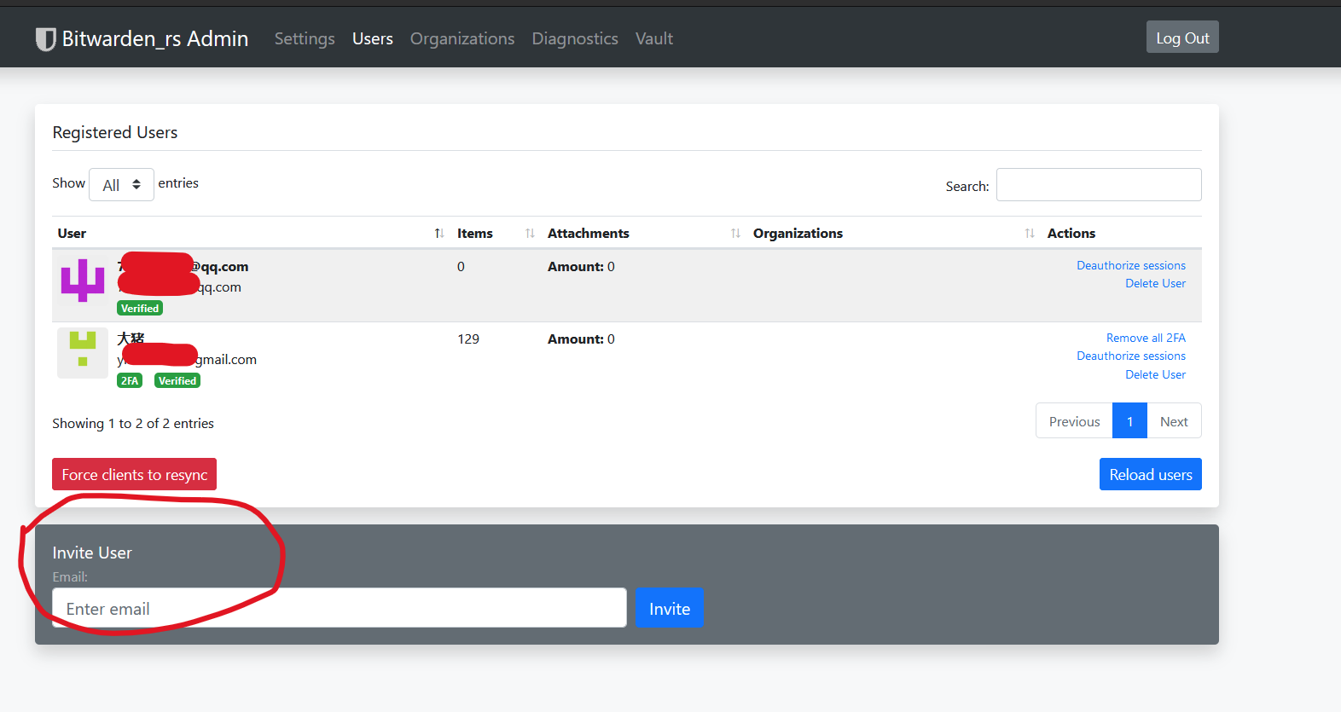Deauthorize sessions for the gmail.com user
The height and width of the screenshot is (712, 1341).
pyautogui.click(x=1131, y=356)
